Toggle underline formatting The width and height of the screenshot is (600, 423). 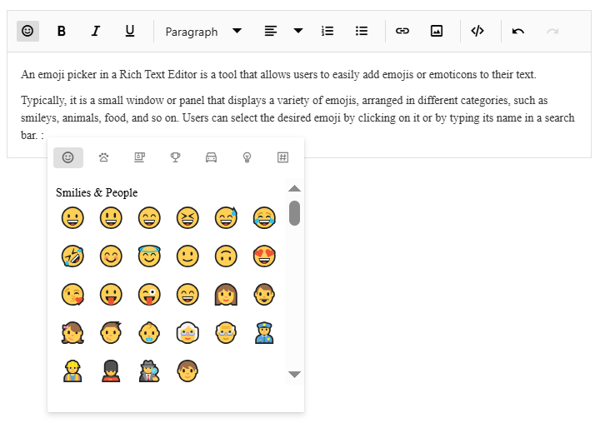130,31
